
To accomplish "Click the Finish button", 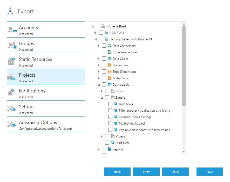I will [x=175, y=172].
